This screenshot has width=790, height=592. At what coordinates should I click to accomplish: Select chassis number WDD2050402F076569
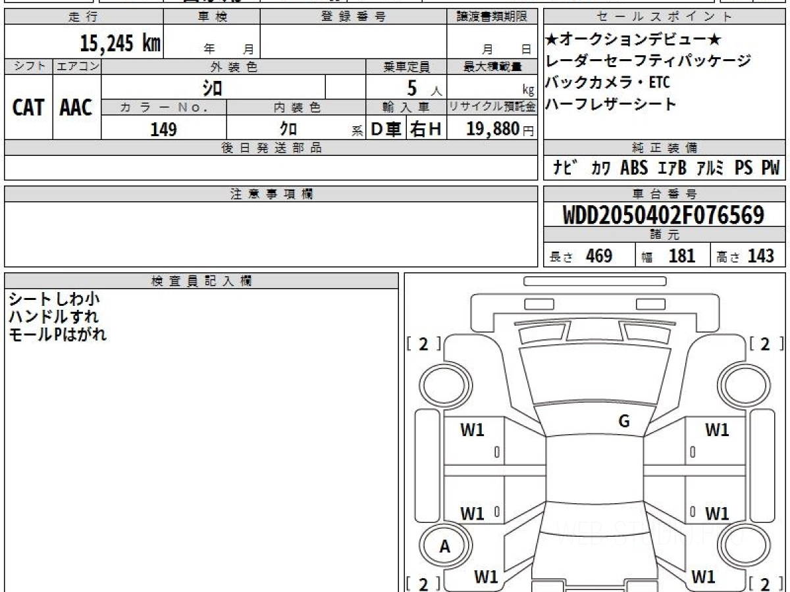point(664,215)
